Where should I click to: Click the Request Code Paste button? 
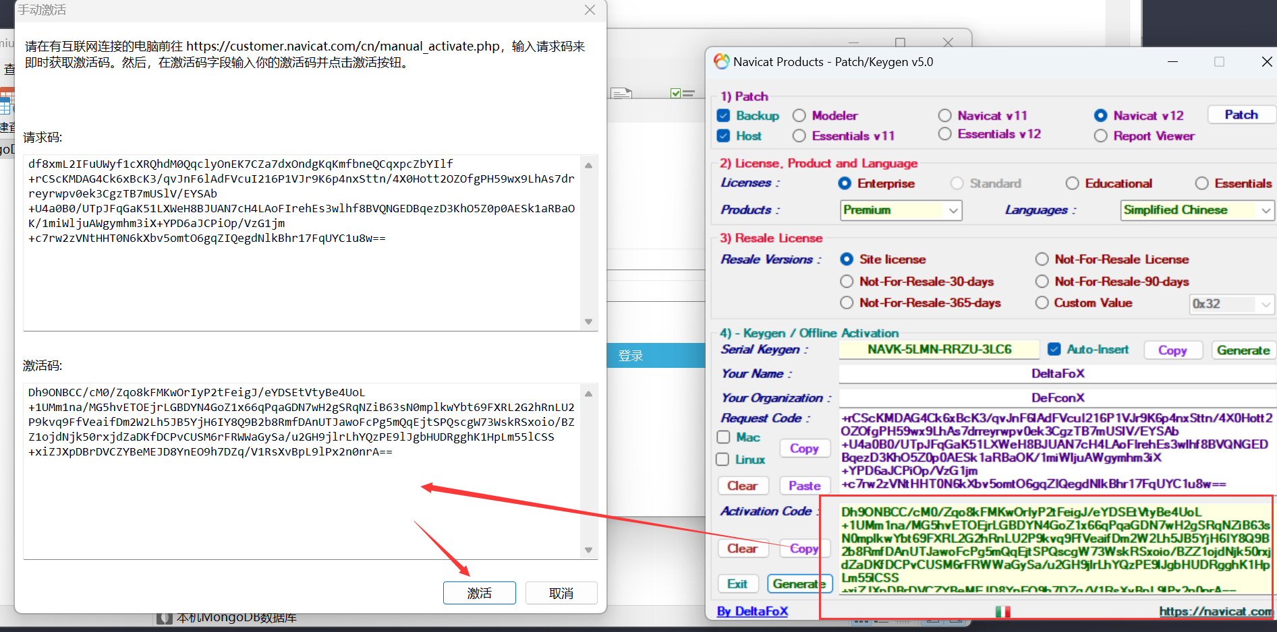(804, 486)
